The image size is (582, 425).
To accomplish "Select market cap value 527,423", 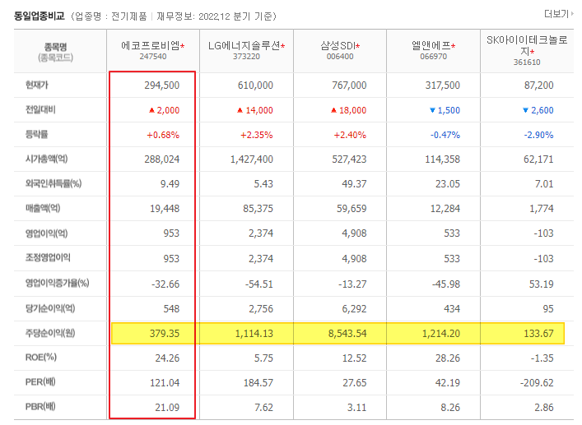I will [x=349, y=159].
